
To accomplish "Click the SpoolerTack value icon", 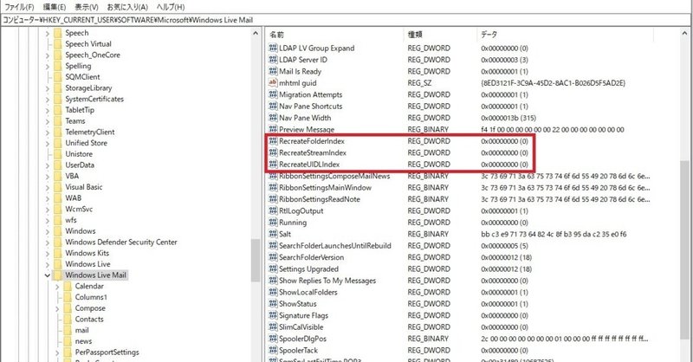I will (x=273, y=350).
